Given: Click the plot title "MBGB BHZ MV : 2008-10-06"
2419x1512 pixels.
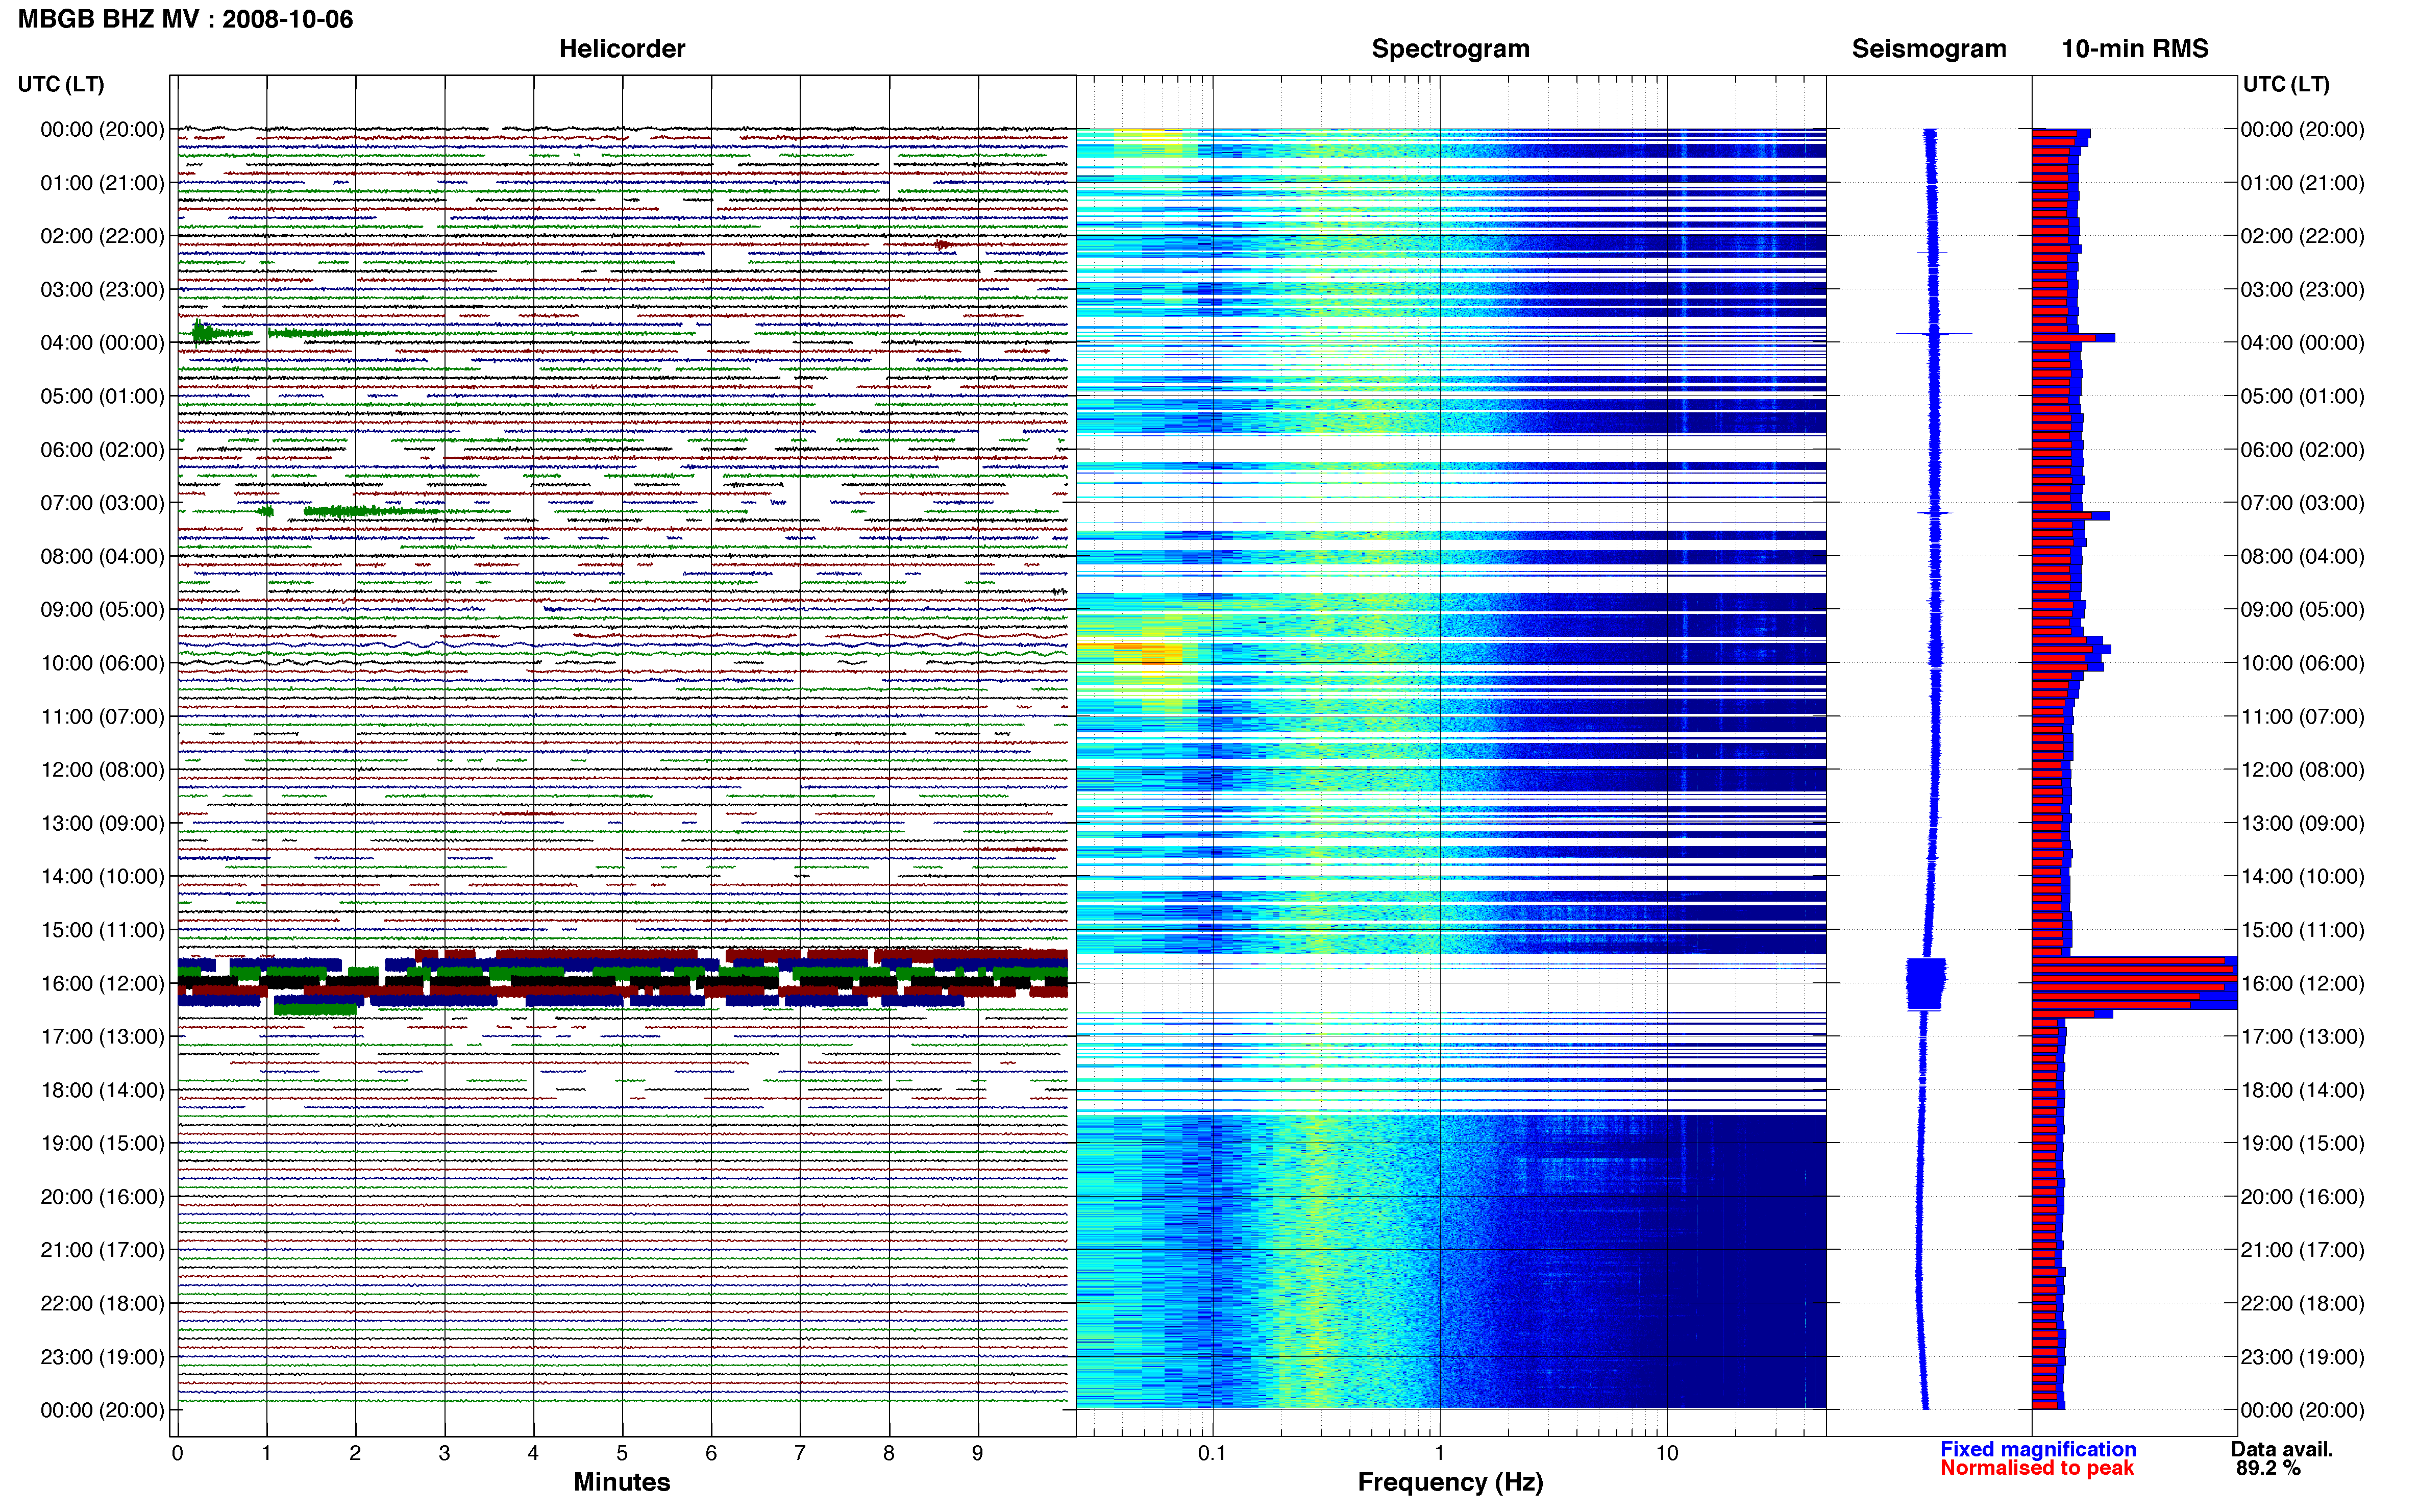Looking at the screenshot, I should (x=186, y=19).
